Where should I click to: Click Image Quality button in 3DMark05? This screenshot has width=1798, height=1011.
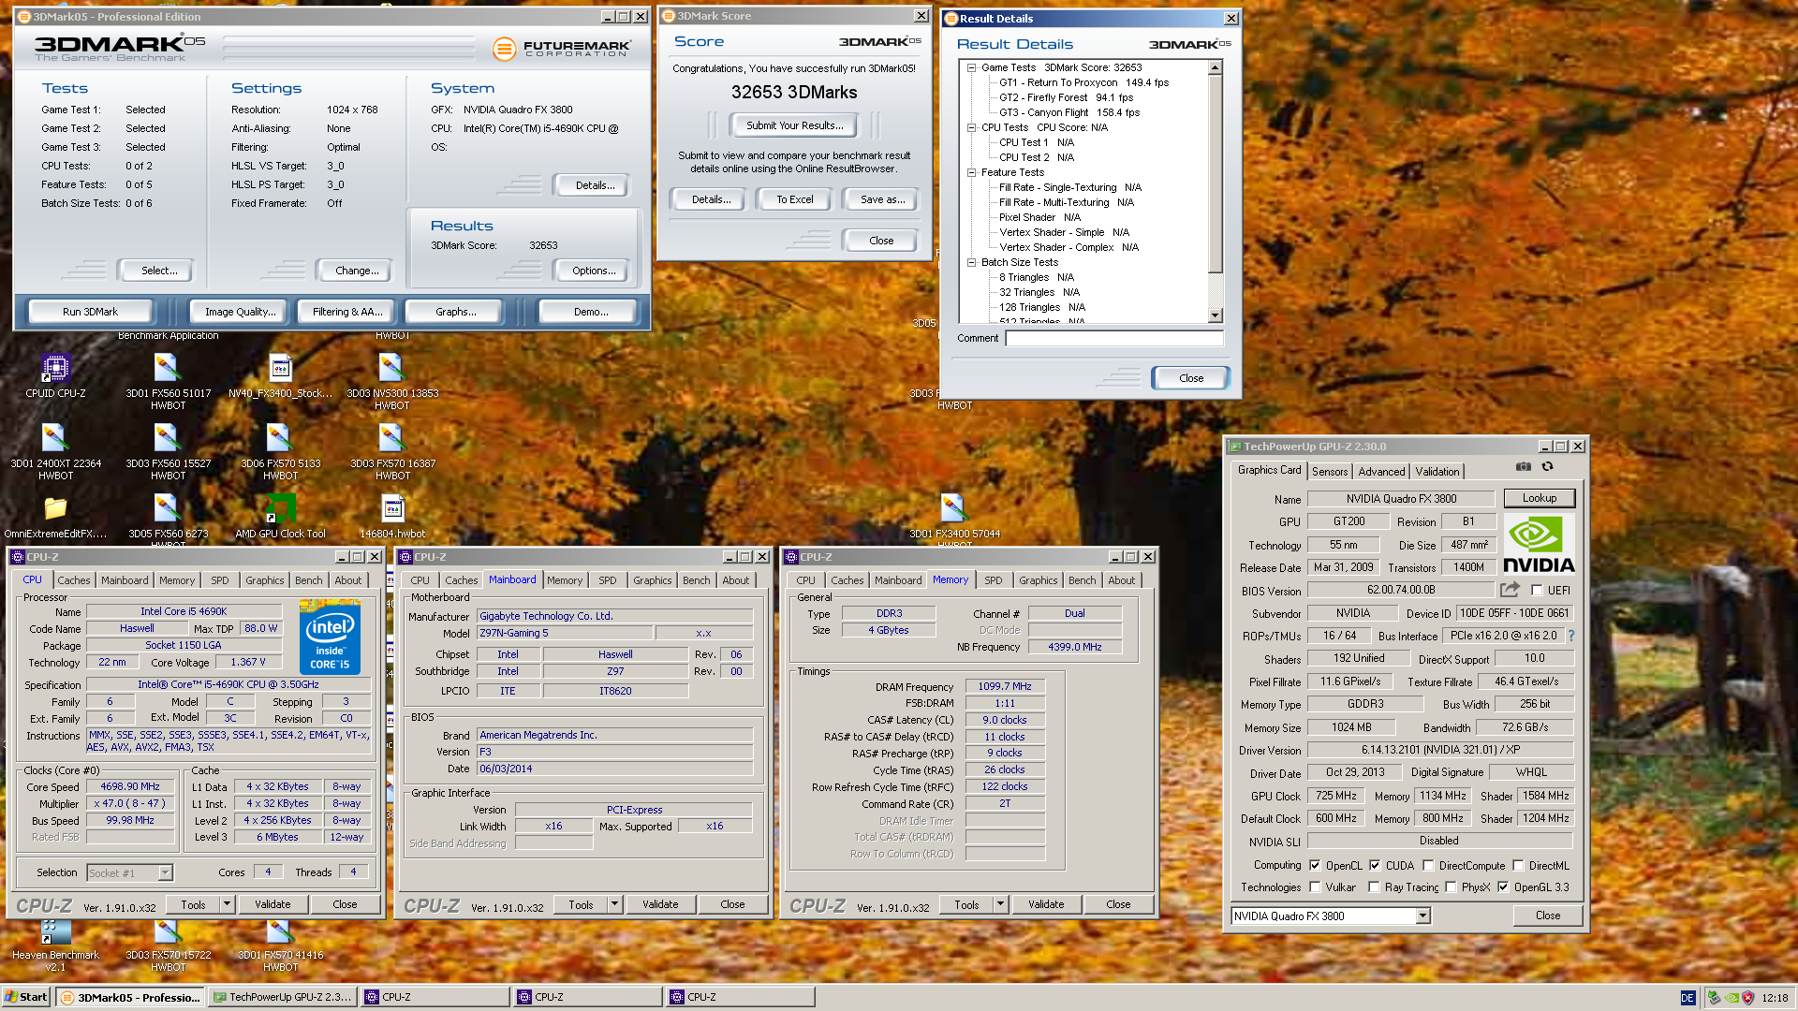tap(241, 312)
